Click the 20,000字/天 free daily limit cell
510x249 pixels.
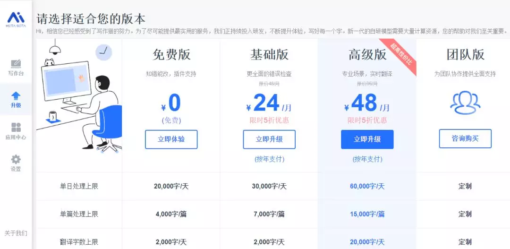click(x=171, y=187)
